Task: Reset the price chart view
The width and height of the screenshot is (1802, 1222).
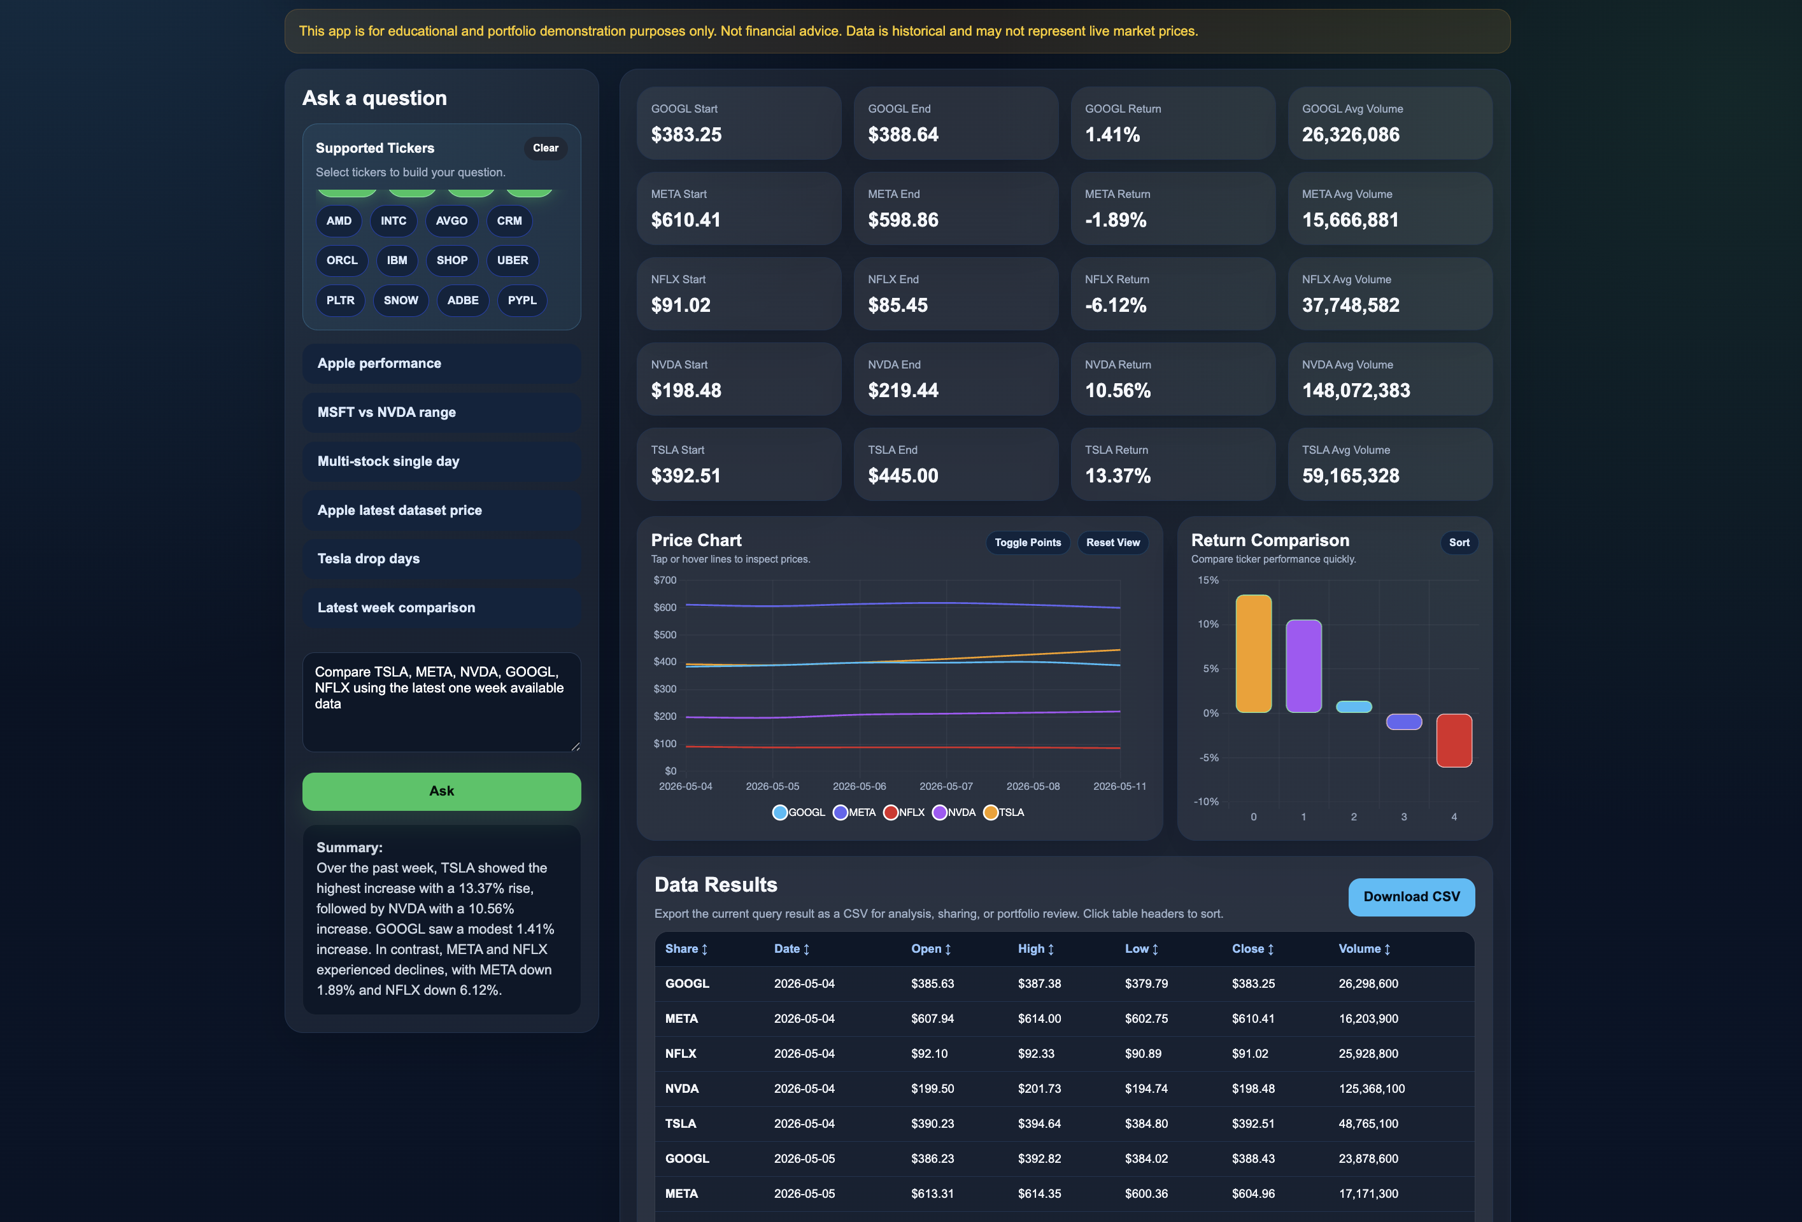Action: (1112, 542)
